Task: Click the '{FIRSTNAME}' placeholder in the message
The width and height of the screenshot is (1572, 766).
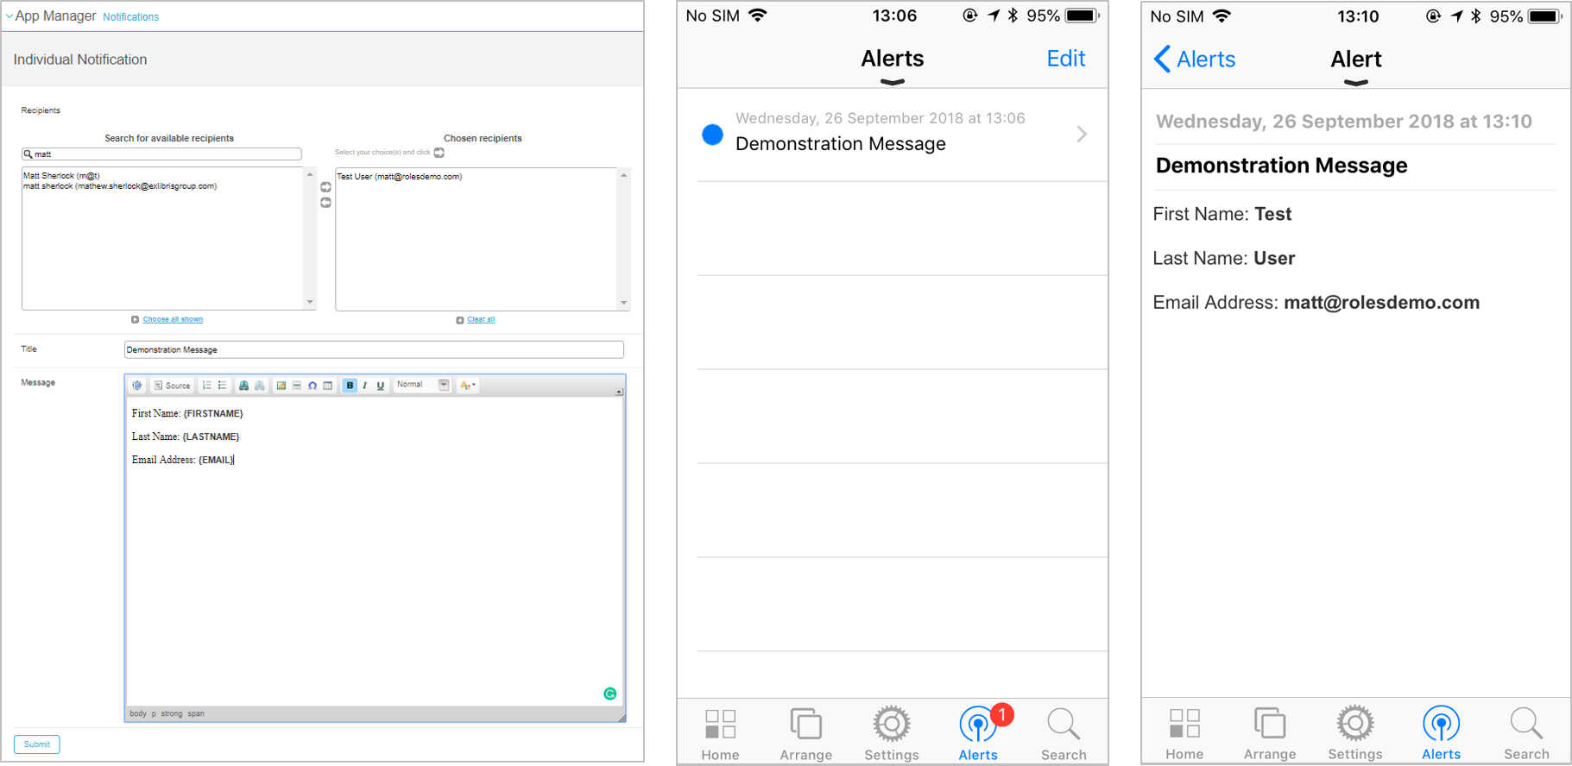Action: pyautogui.click(x=213, y=414)
